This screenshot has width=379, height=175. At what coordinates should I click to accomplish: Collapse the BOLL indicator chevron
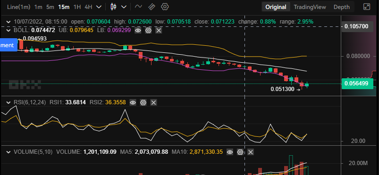tap(8, 30)
